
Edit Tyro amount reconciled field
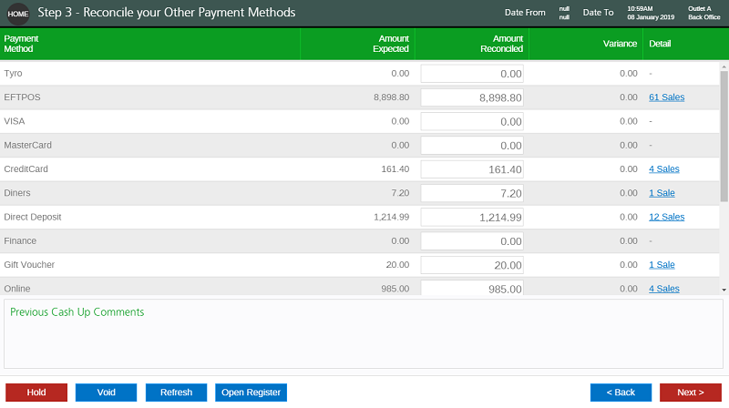click(x=472, y=74)
